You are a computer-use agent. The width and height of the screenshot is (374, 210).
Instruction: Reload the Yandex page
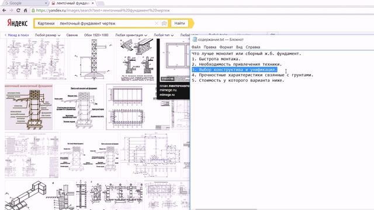point(18,10)
